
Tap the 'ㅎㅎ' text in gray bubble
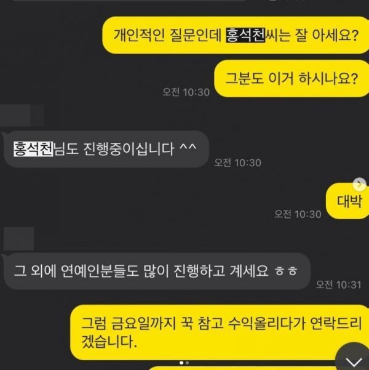[x=286, y=271]
